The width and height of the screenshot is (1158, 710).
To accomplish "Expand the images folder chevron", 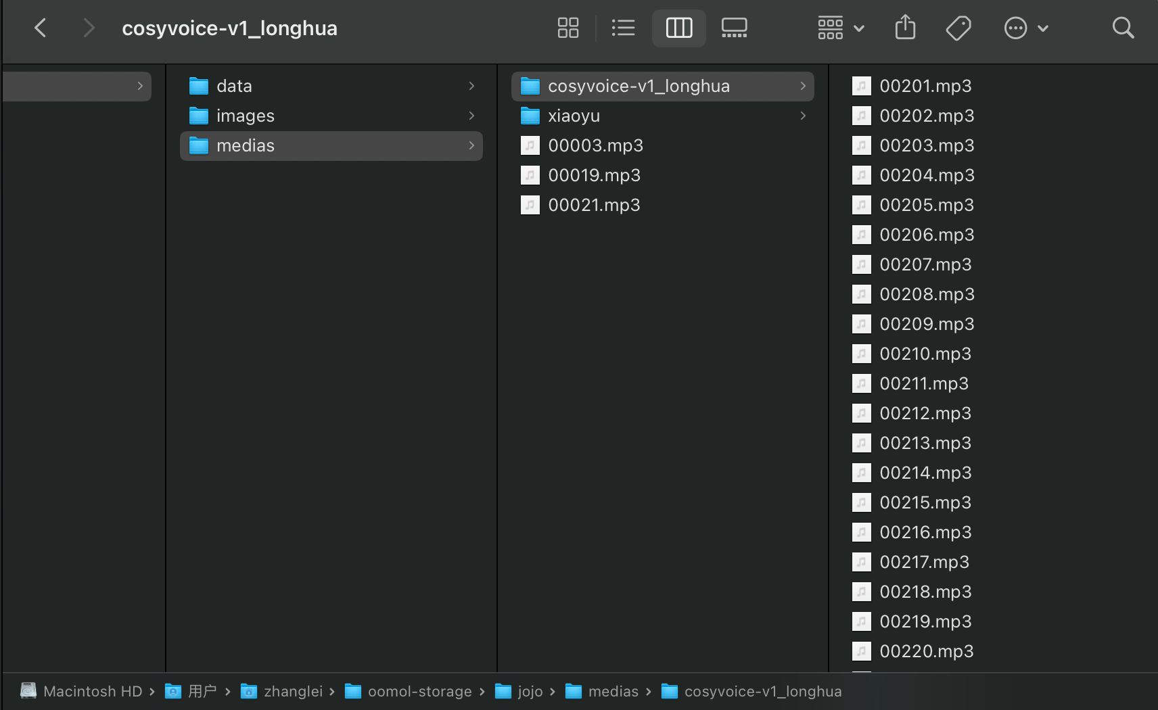I will point(471,116).
